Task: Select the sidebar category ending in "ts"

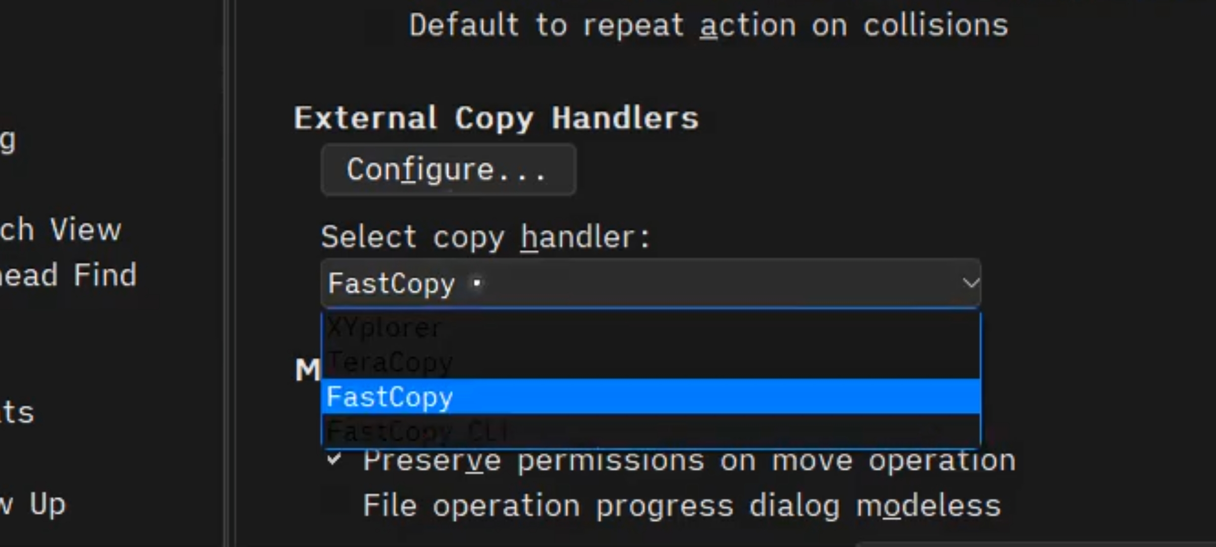Action: point(17,412)
